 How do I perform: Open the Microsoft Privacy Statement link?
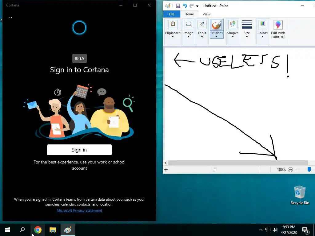(79, 210)
